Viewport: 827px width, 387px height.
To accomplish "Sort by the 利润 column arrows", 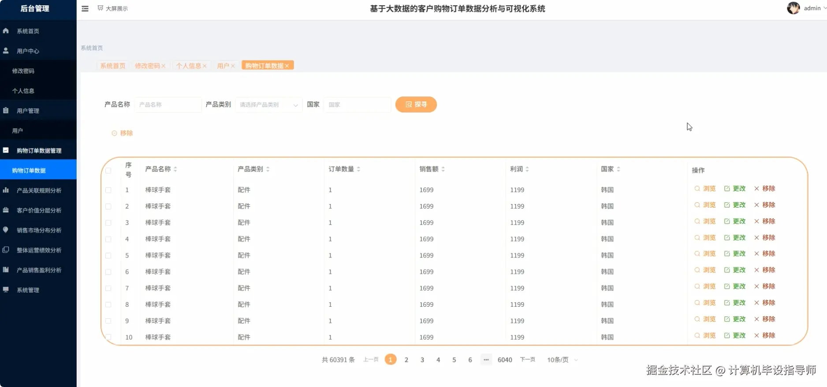I will click(527, 169).
